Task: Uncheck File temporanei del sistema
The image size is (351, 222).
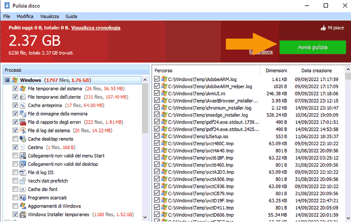Action: click(x=15, y=89)
